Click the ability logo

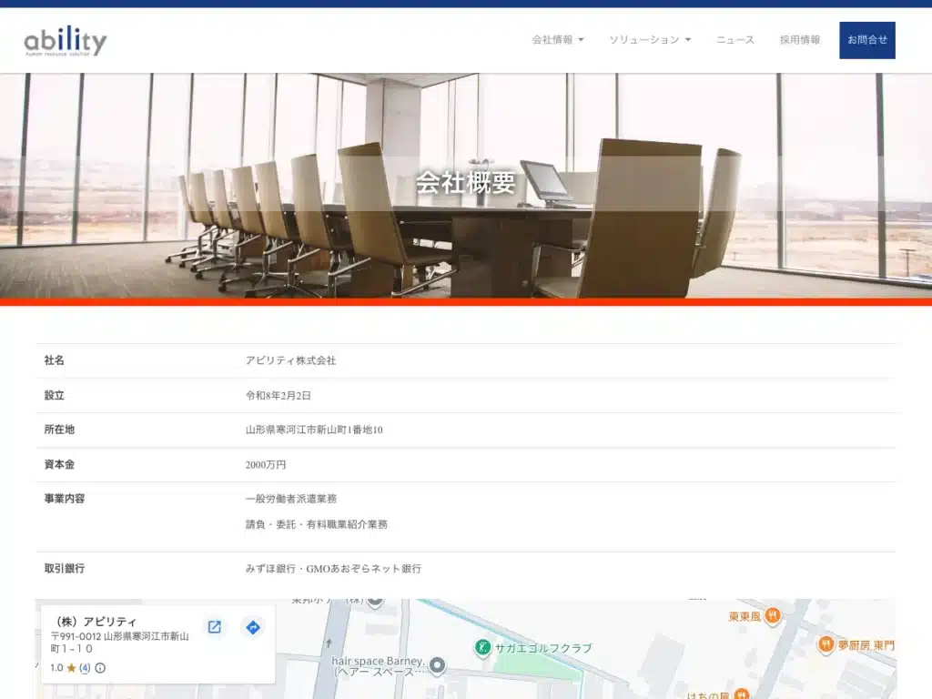point(66,40)
